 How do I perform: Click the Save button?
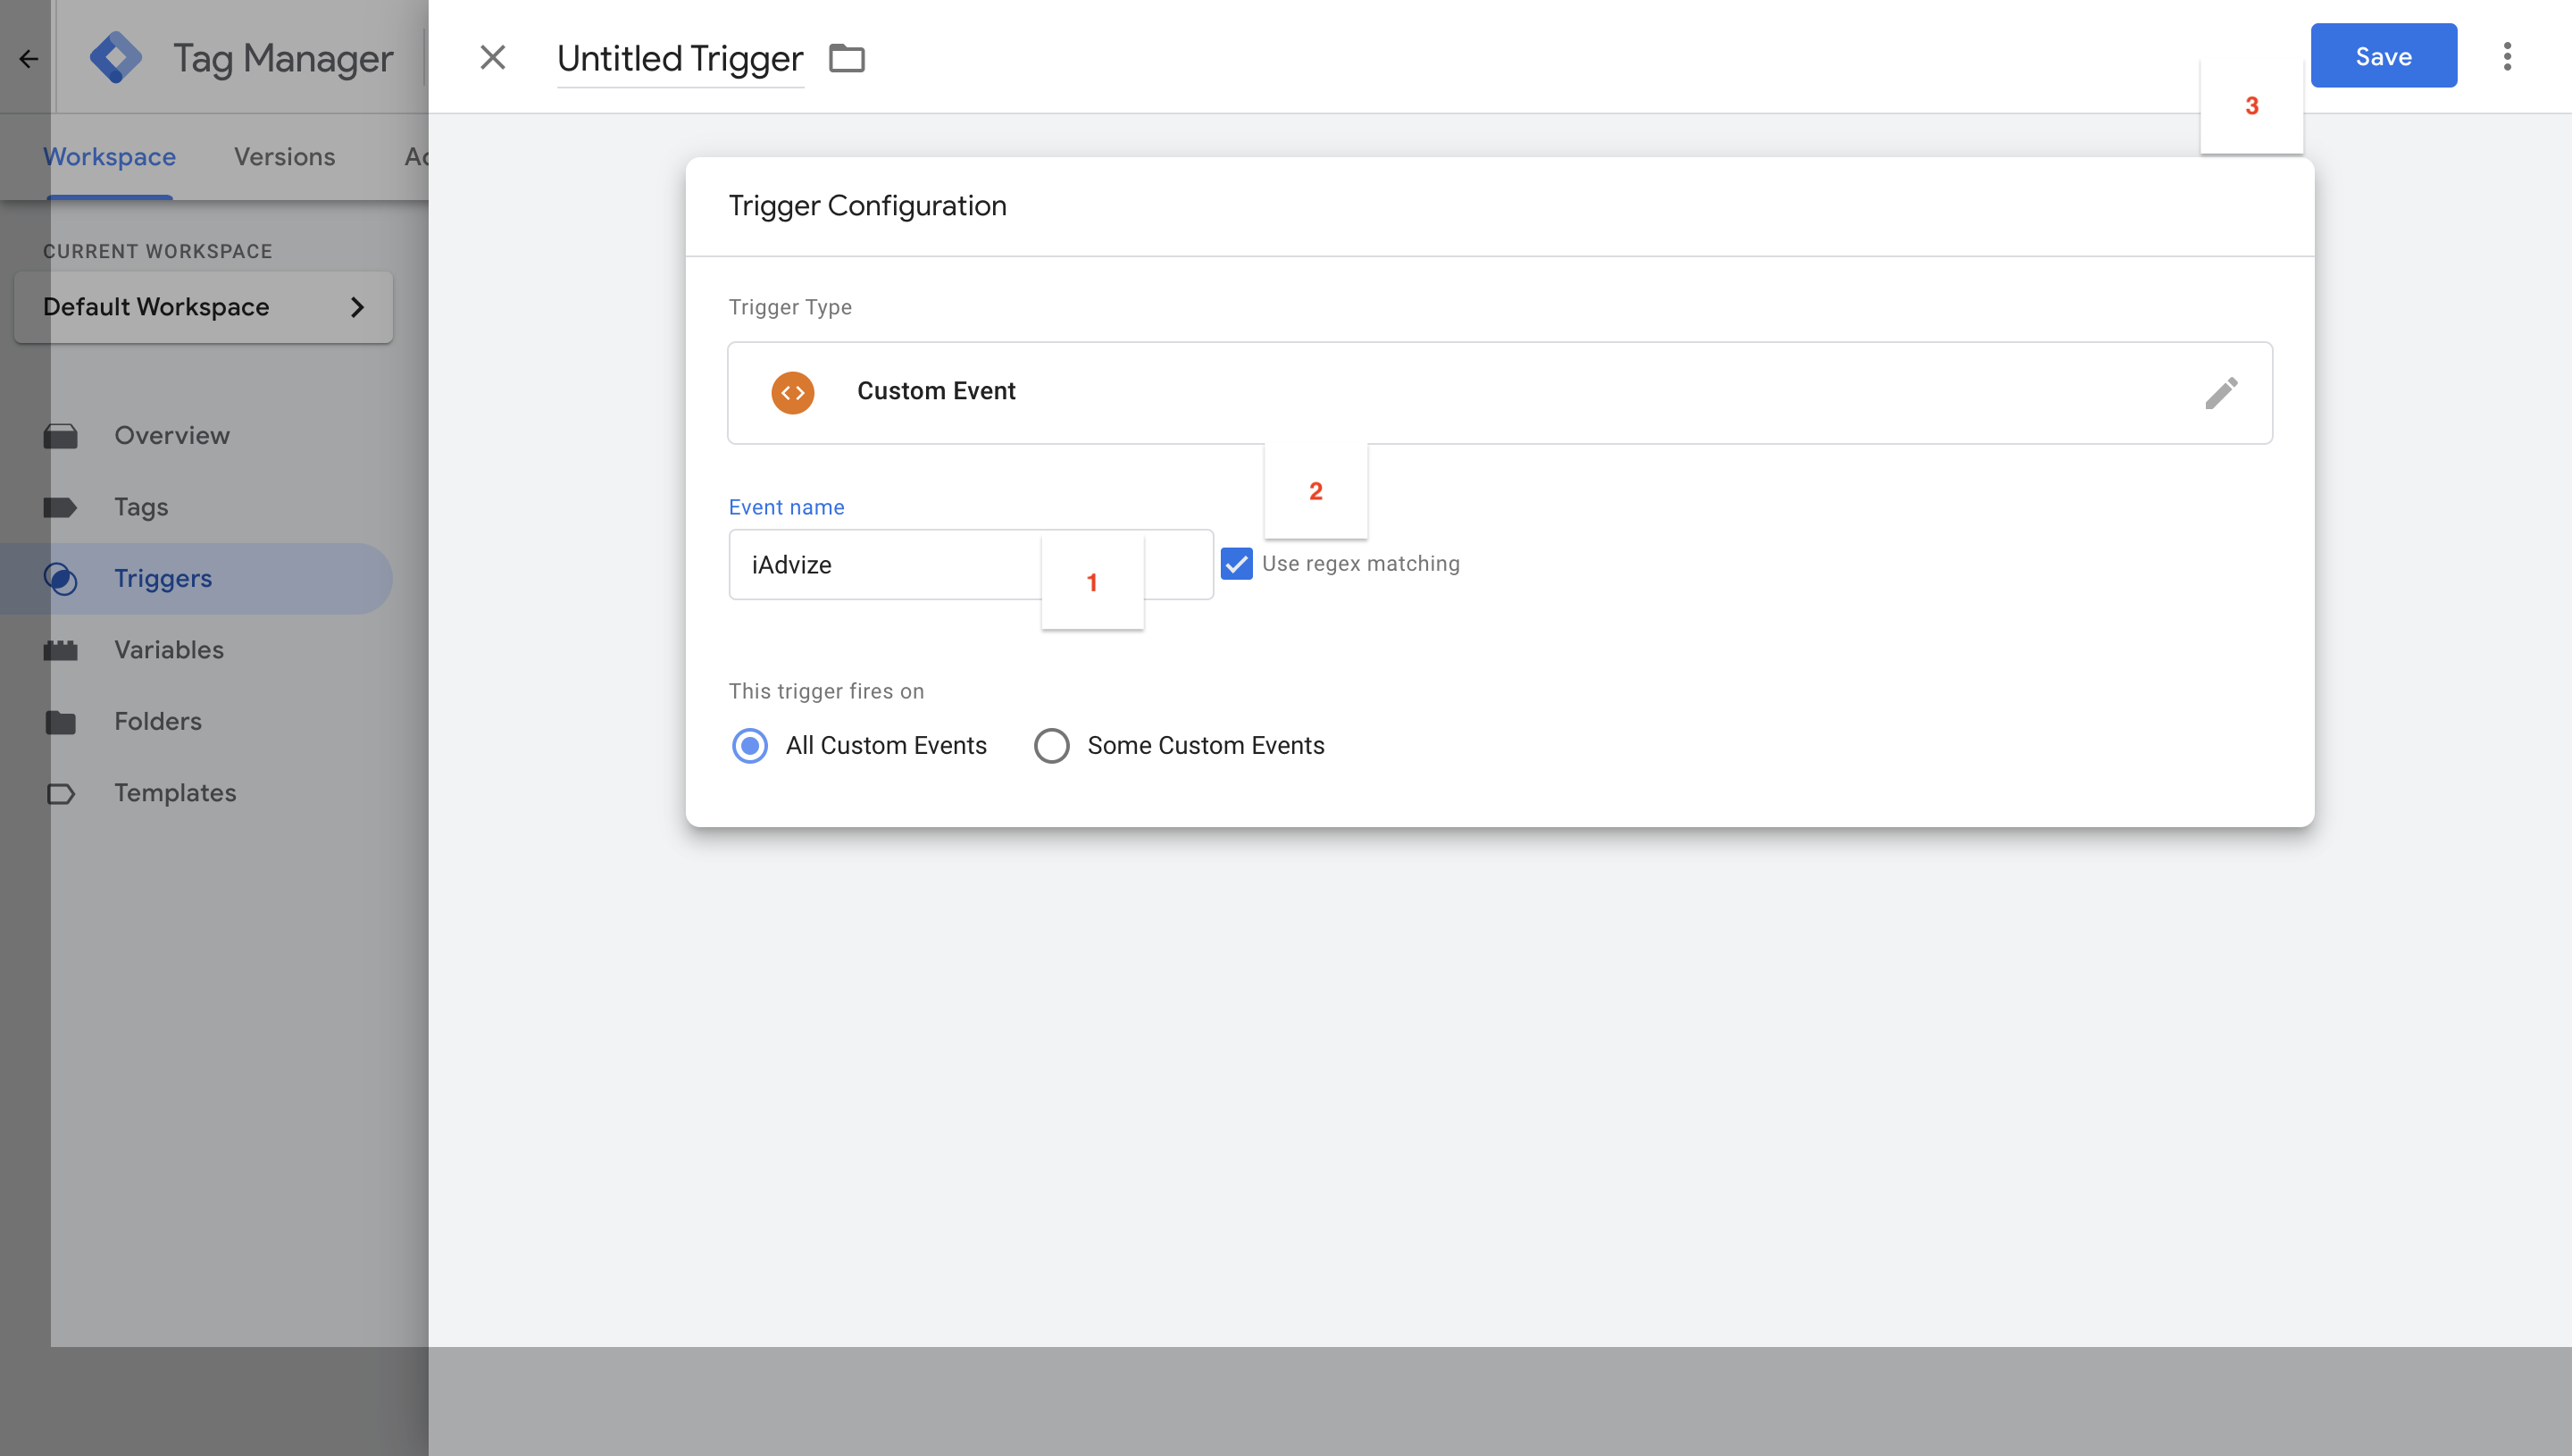[2383, 56]
